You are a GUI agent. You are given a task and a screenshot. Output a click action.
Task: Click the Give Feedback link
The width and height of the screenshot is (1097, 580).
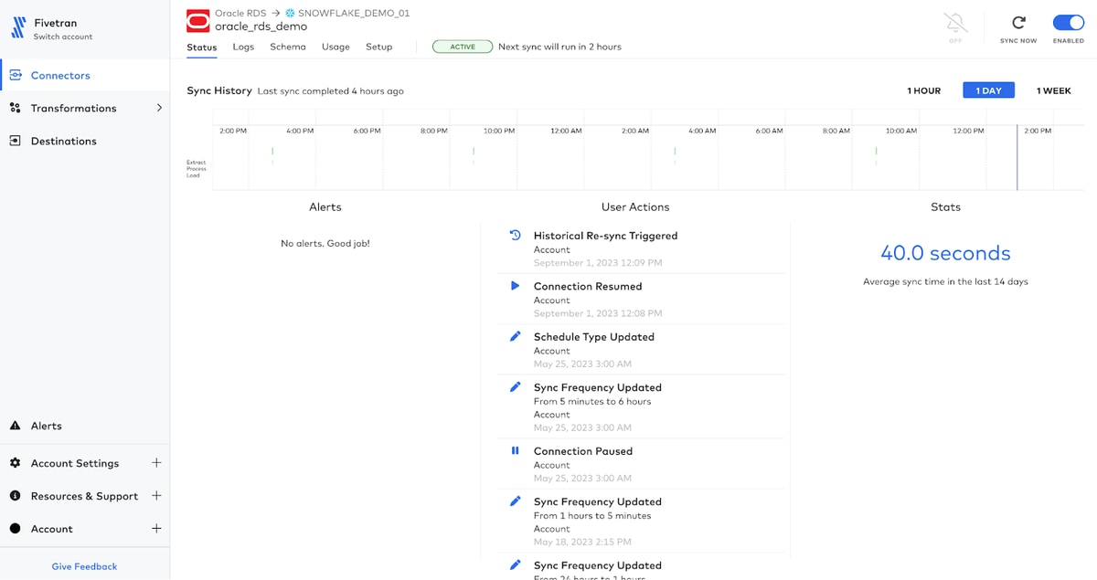pos(85,566)
